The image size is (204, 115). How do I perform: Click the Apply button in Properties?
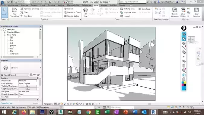[36, 103]
